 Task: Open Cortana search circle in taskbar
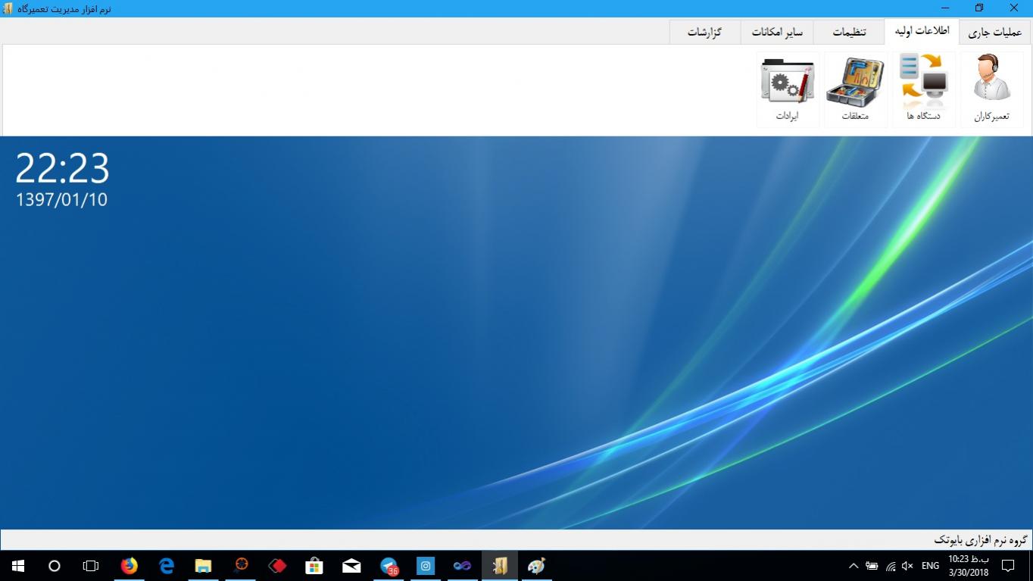coord(55,566)
